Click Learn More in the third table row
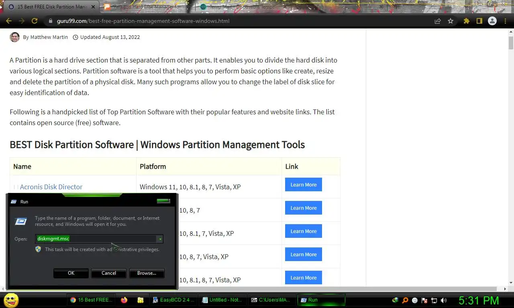The width and height of the screenshot is (514, 308). click(304, 231)
